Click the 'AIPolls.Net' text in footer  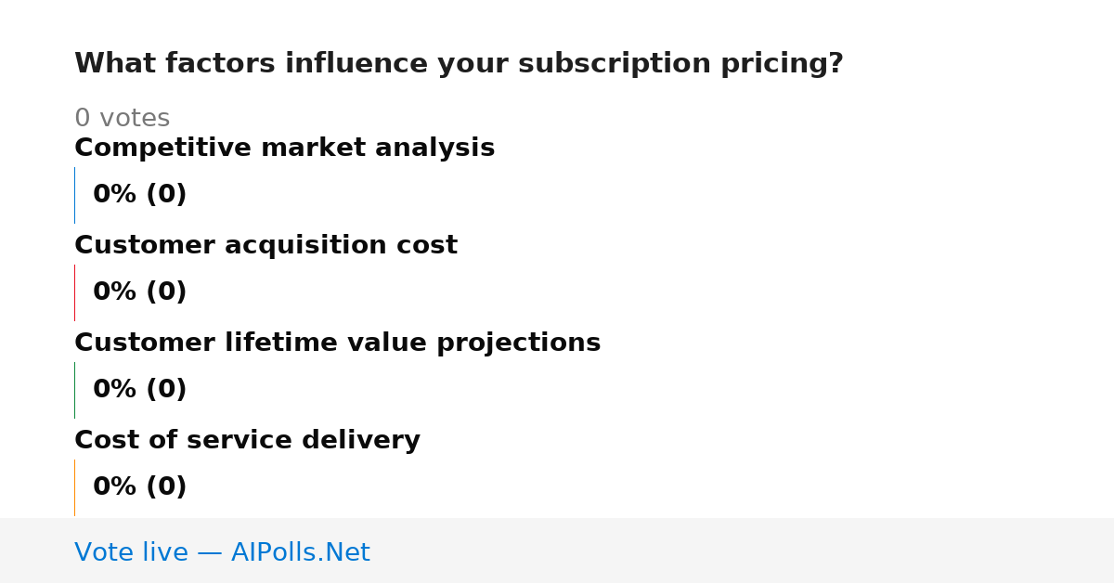point(301,553)
